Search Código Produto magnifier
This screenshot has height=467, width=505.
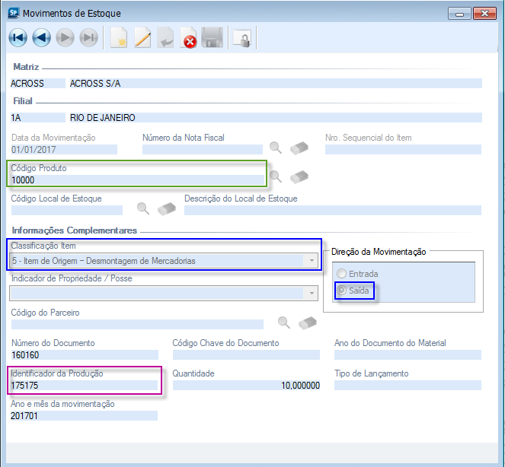pyautogui.click(x=276, y=176)
